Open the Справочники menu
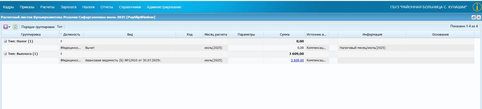Screen dimensions: 482x109 point(130,7)
